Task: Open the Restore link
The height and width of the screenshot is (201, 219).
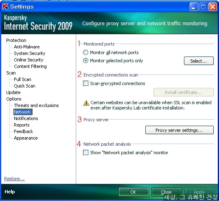Action: (x=14, y=179)
